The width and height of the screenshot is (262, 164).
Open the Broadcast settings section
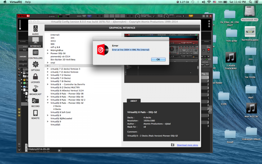pyautogui.click(x=35, y=90)
